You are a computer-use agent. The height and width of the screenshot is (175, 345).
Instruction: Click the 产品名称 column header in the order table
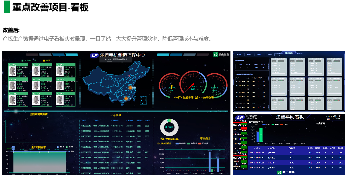pos(129,120)
